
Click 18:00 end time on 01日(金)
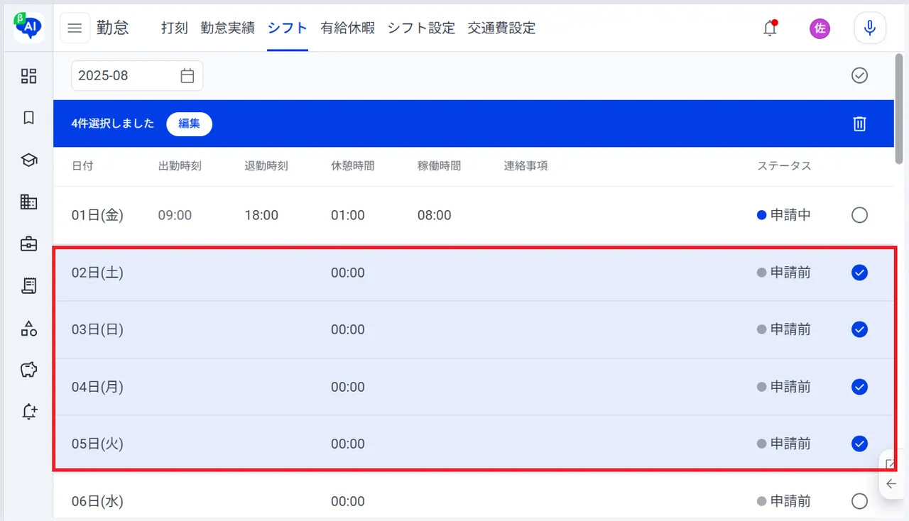(x=261, y=215)
